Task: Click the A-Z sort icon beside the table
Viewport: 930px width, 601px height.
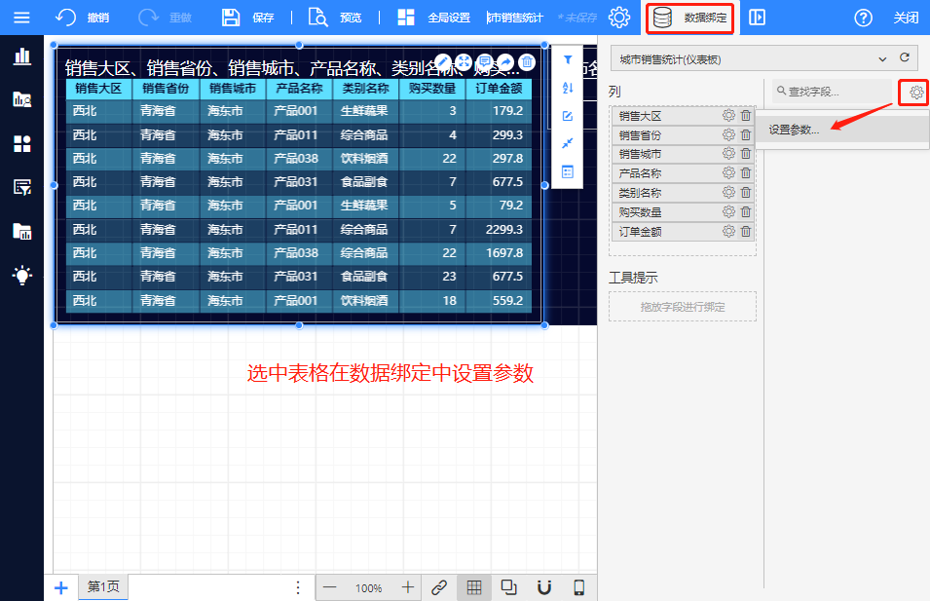Action: pyautogui.click(x=568, y=89)
